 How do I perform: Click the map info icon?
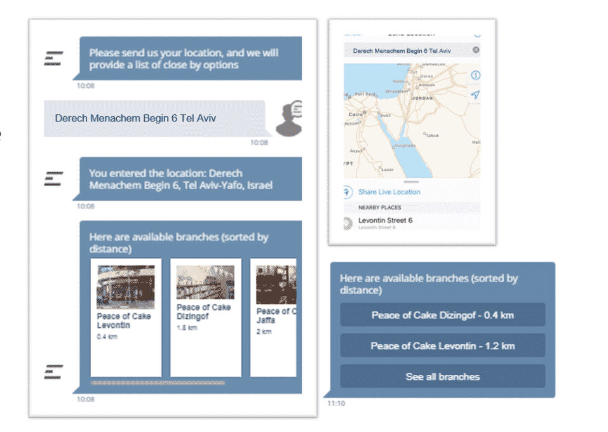(475, 75)
